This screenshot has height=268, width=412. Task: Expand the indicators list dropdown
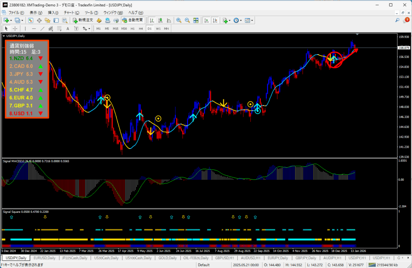click(230, 20)
